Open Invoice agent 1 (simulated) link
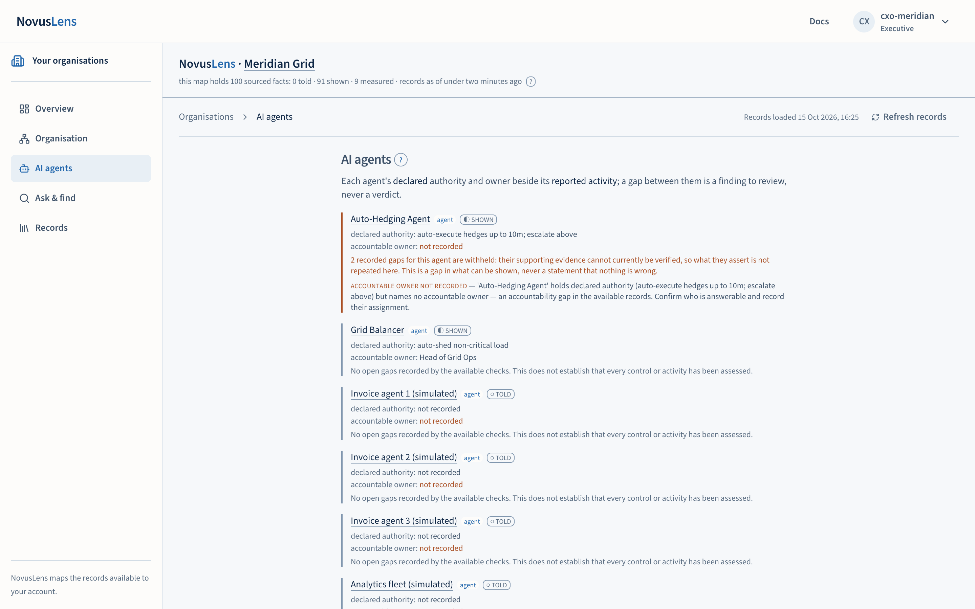Screen dimensions: 975x609 (404, 393)
